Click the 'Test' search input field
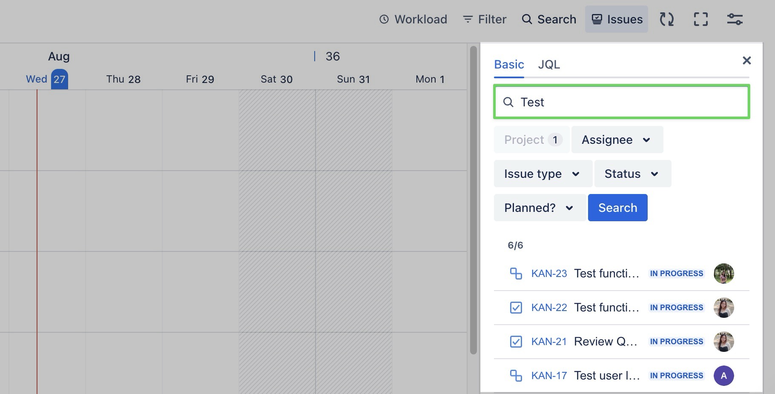The width and height of the screenshot is (775, 394). [x=630, y=102]
